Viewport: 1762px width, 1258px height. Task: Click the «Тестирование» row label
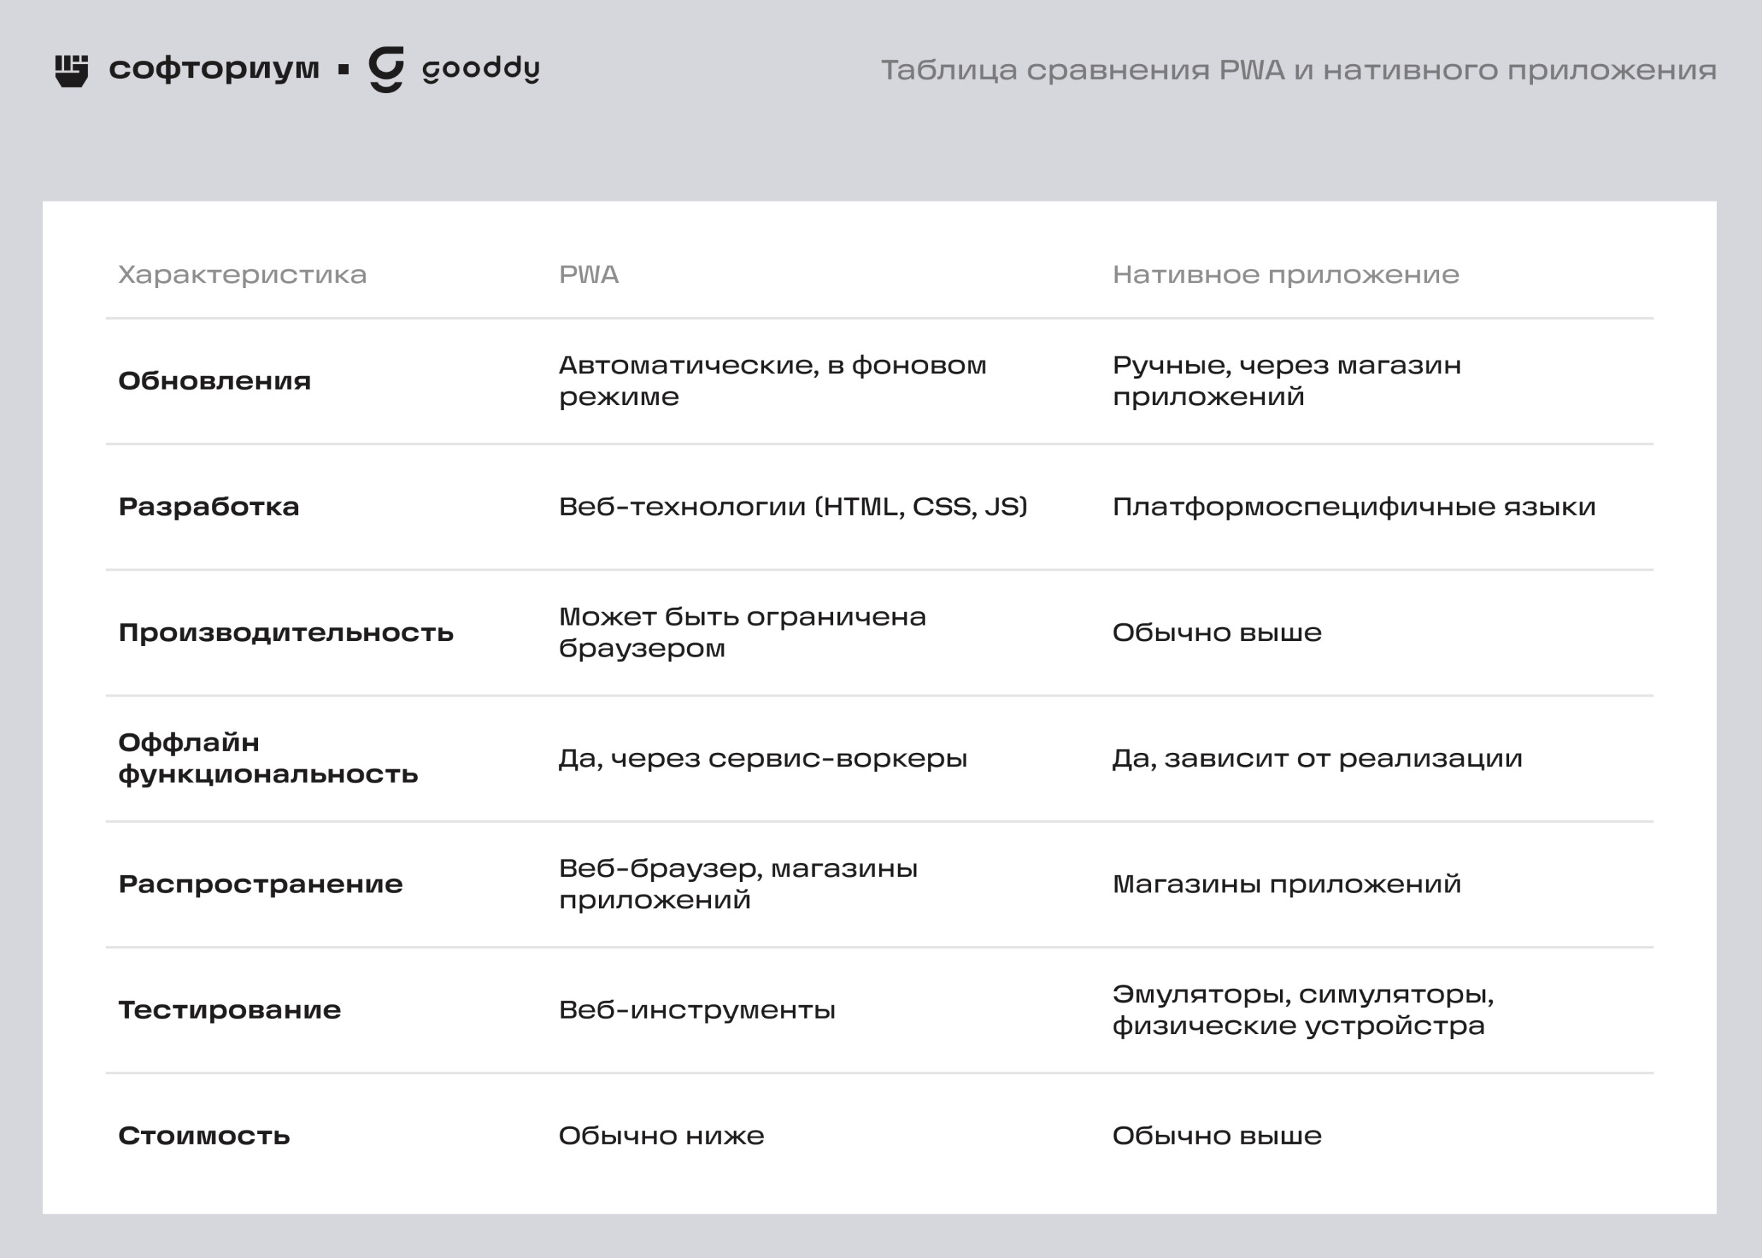230,1009
